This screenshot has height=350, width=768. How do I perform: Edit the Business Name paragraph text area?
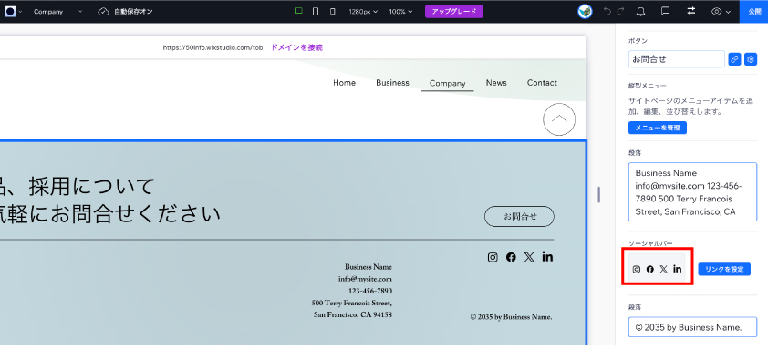coord(692,192)
